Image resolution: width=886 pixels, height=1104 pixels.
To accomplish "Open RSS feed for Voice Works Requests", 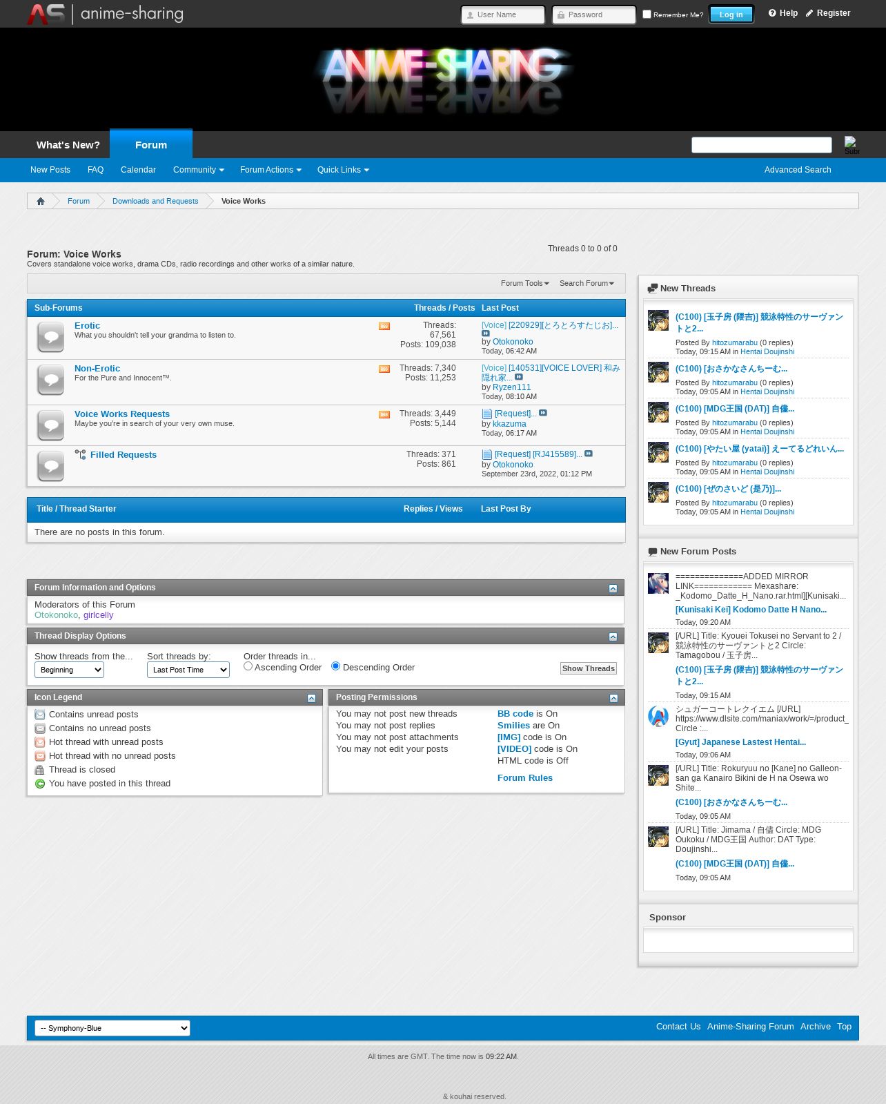I will pyautogui.click(x=384, y=414).
